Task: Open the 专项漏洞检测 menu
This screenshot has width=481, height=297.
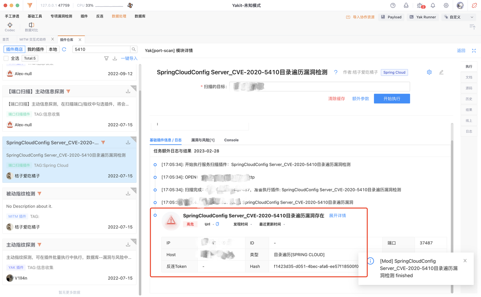Action: (x=61, y=16)
